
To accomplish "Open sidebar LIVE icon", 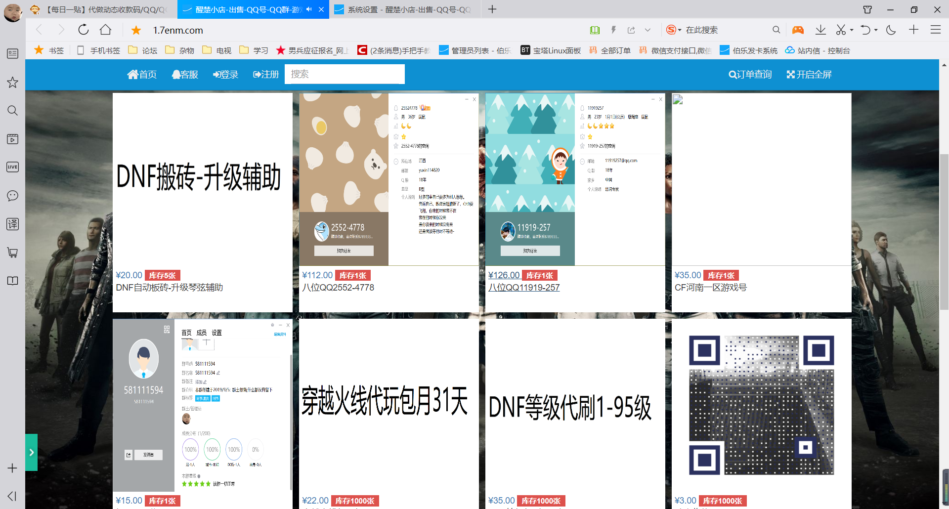I will pos(12,167).
